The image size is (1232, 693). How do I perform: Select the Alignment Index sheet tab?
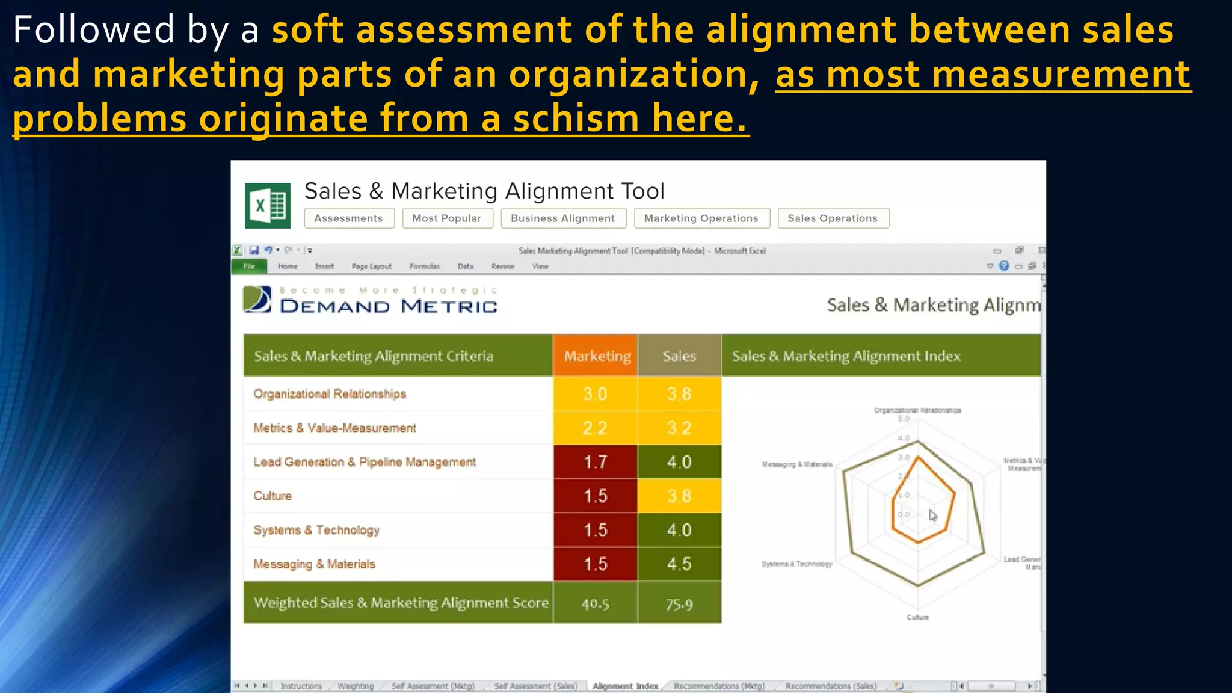point(626,686)
